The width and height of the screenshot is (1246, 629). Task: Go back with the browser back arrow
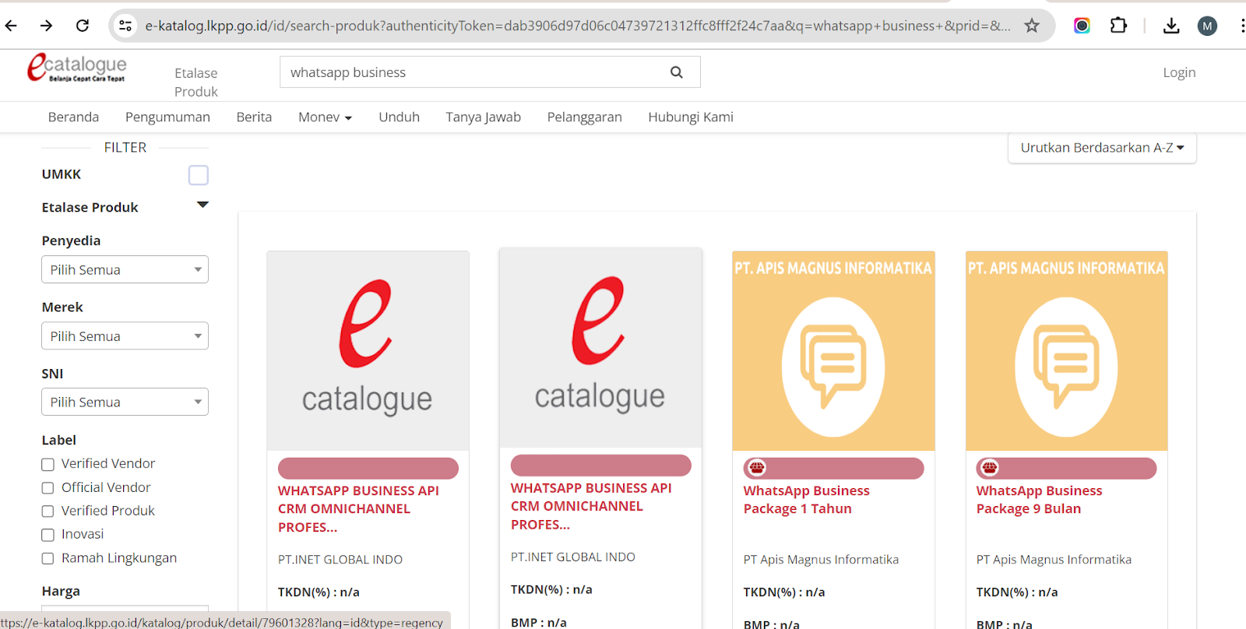point(11,26)
